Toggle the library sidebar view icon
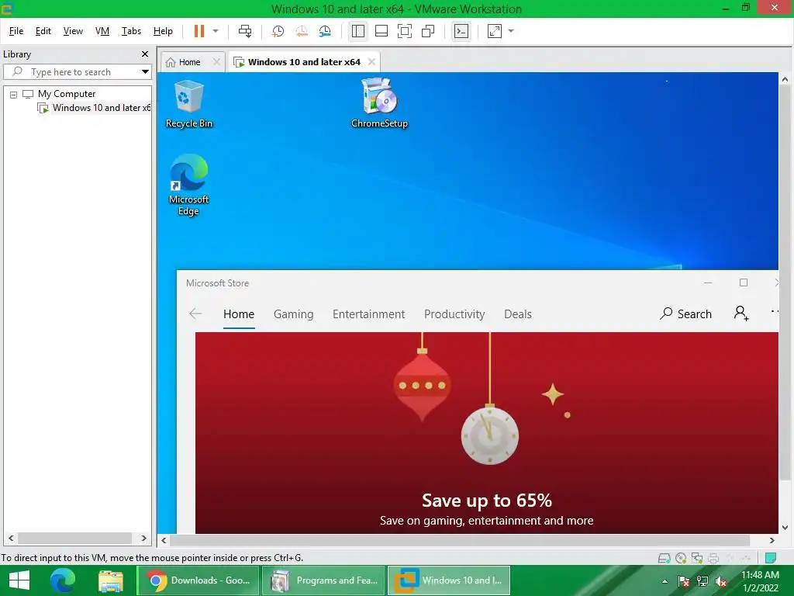 click(358, 31)
